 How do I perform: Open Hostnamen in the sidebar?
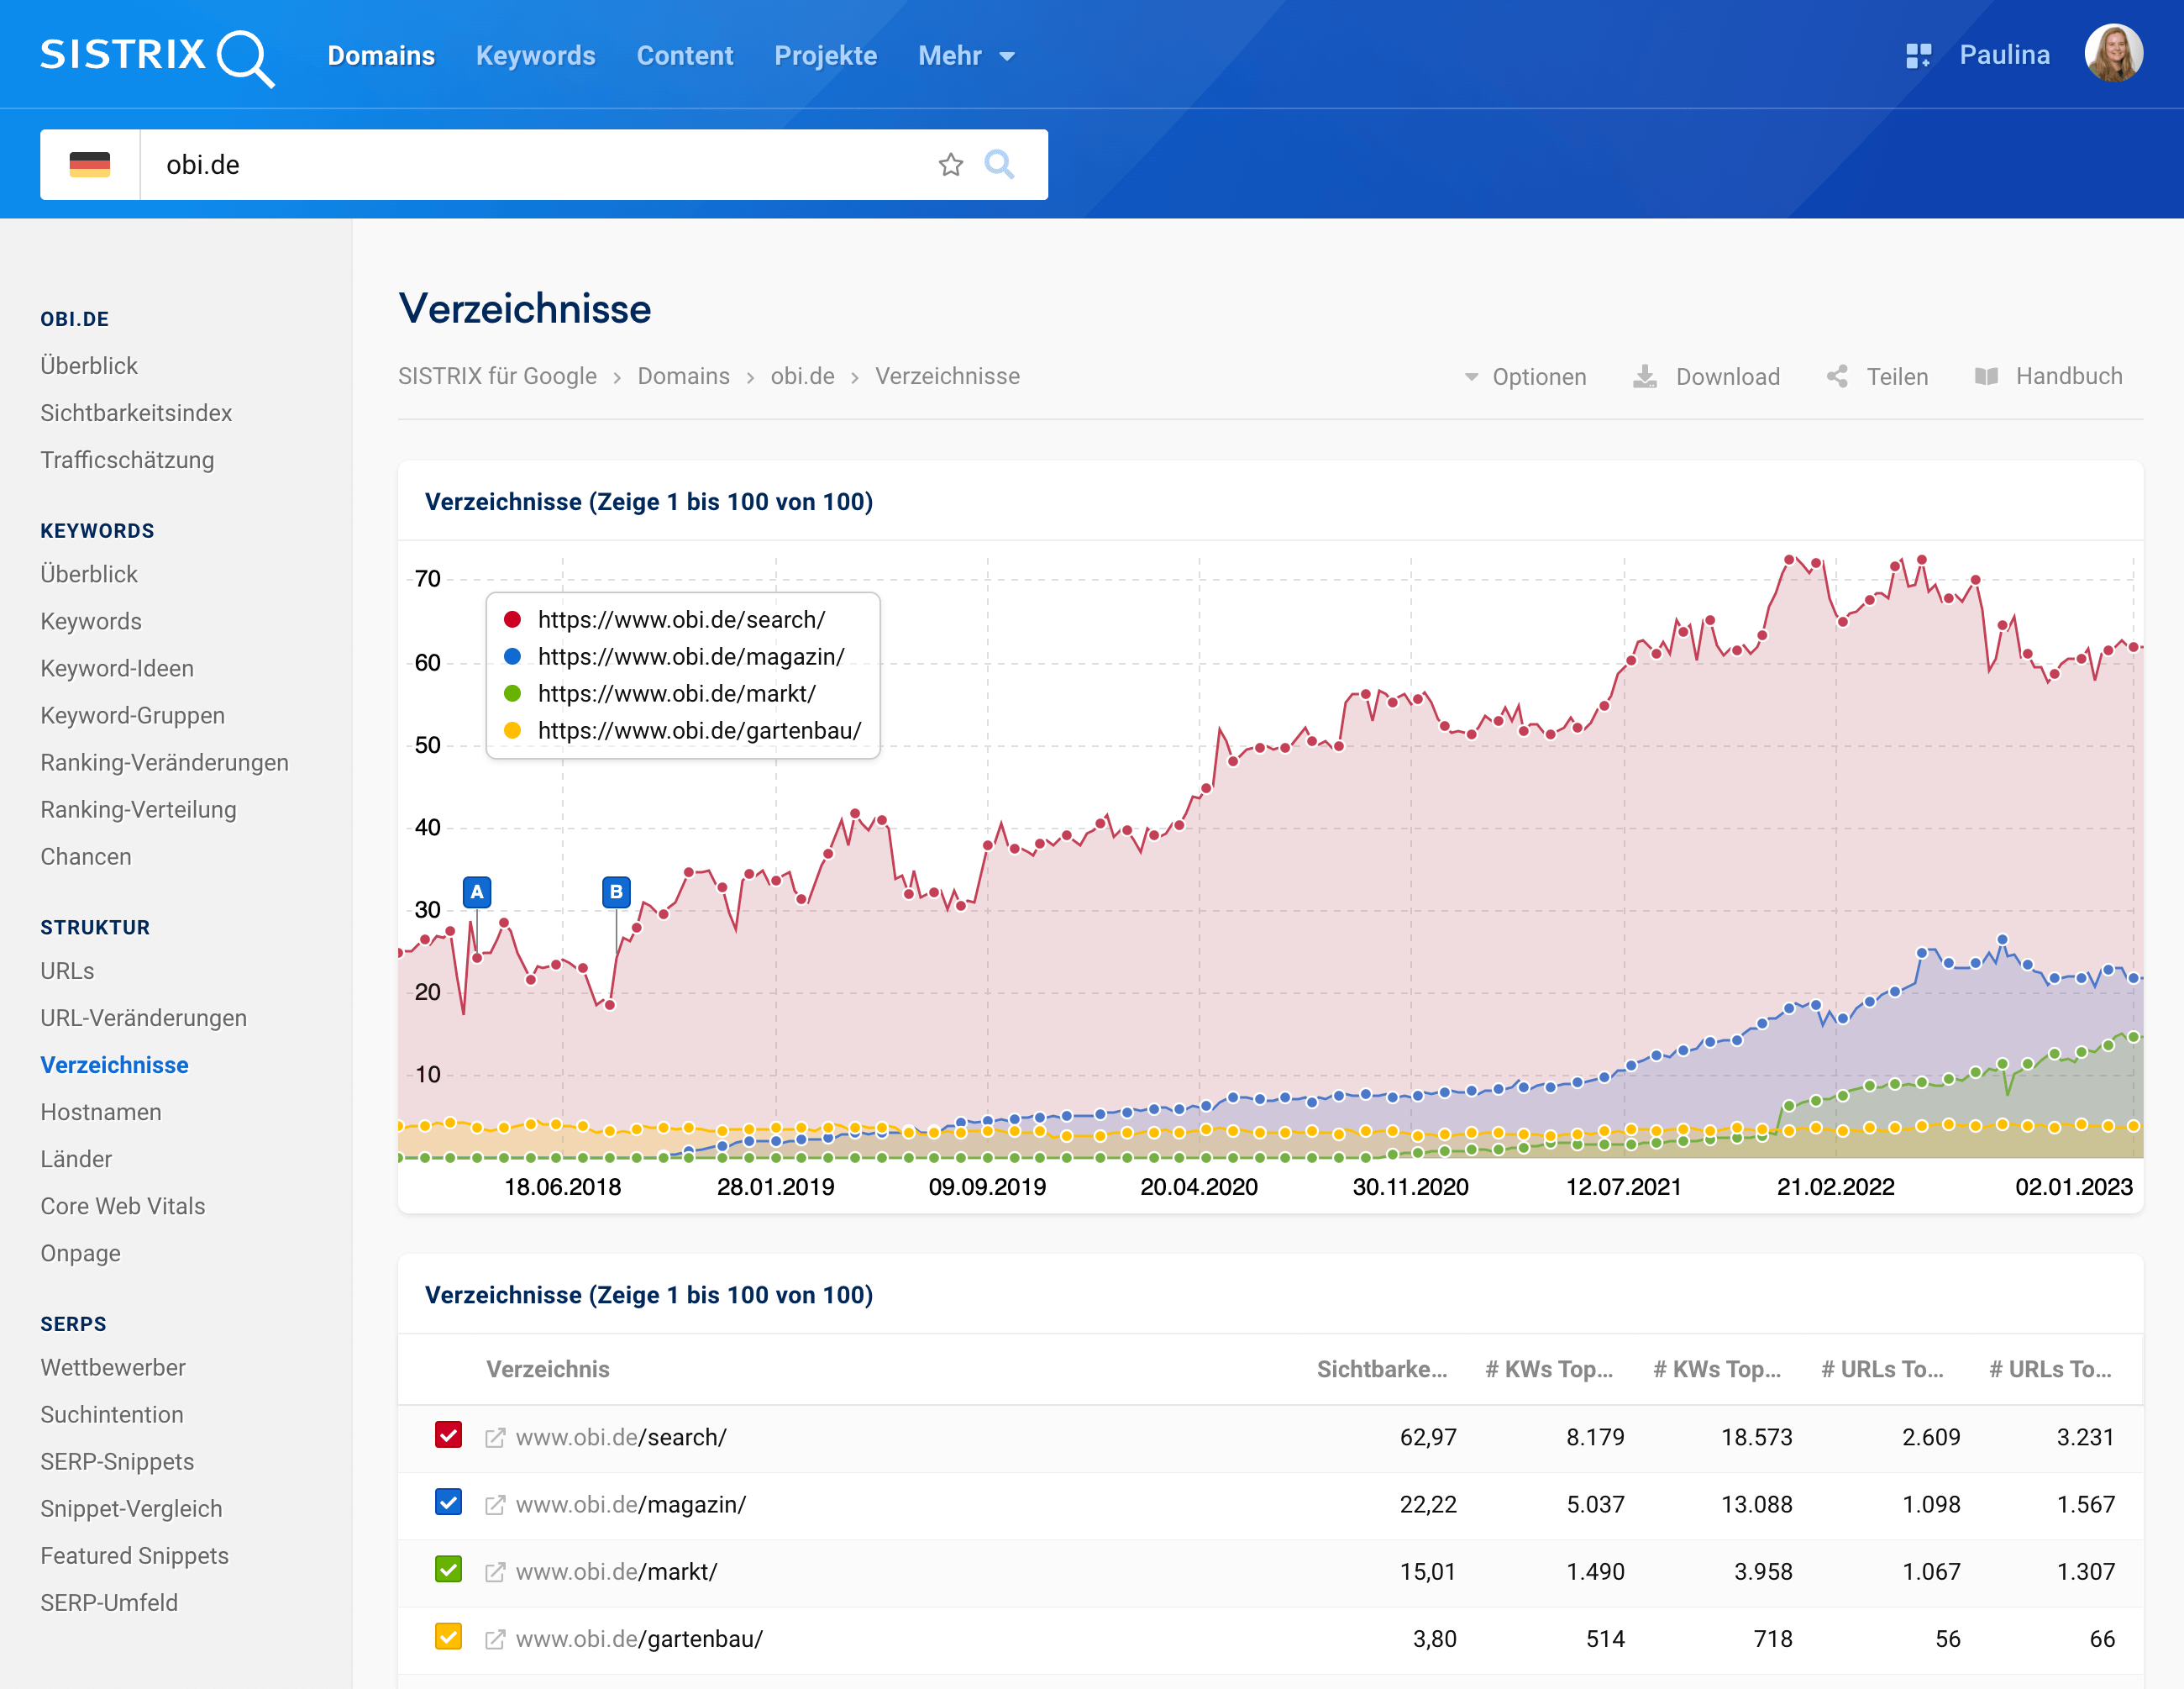point(101,1112)
